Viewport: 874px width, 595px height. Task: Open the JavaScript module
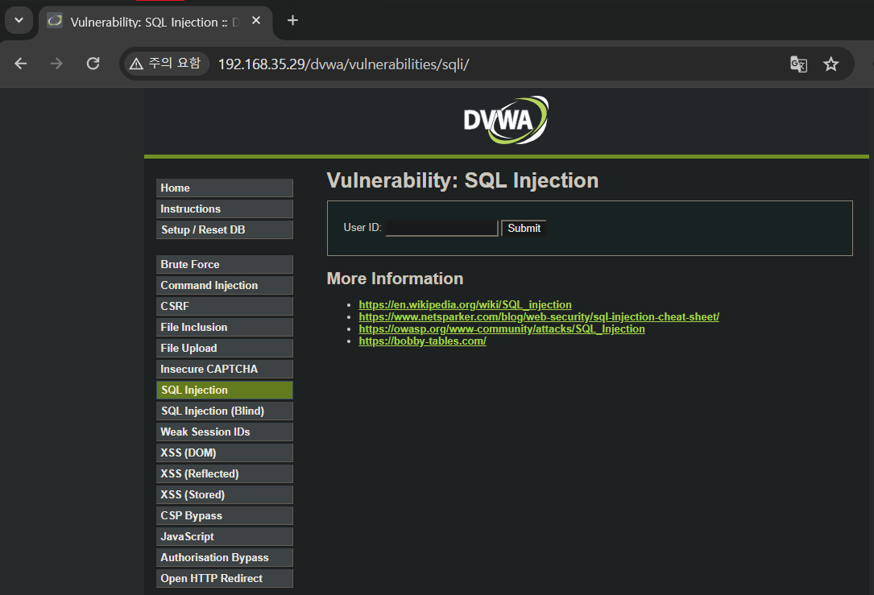[225, 536]
